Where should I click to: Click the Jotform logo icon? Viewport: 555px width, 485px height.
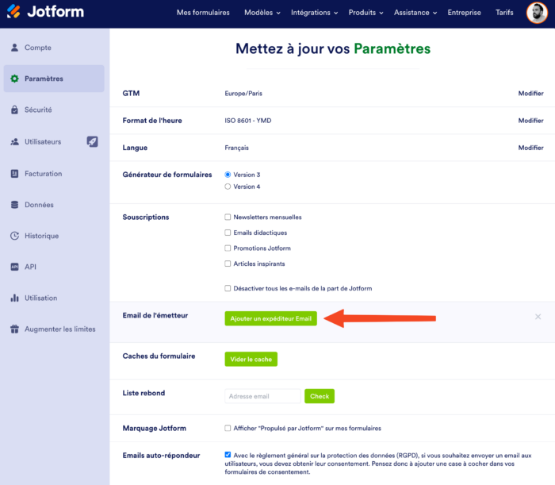click(13, 13)
